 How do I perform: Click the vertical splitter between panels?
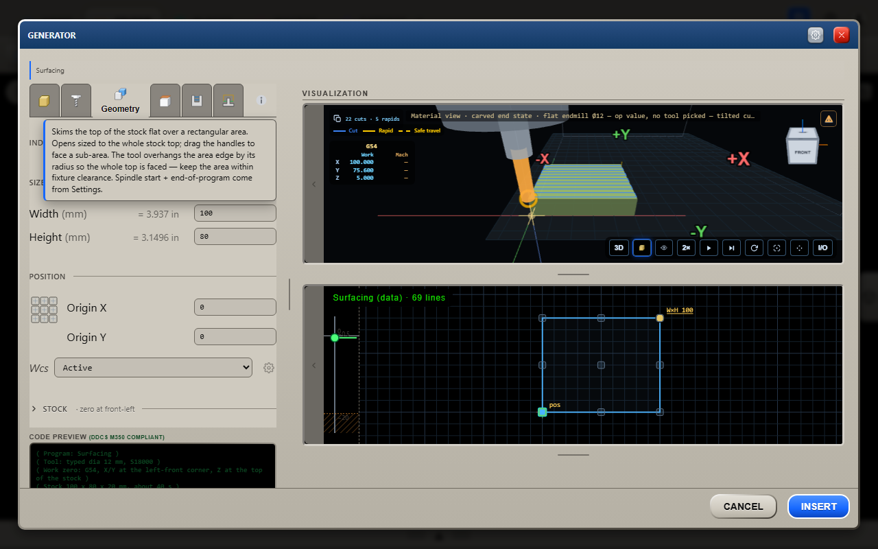click(x=289, y=294)
